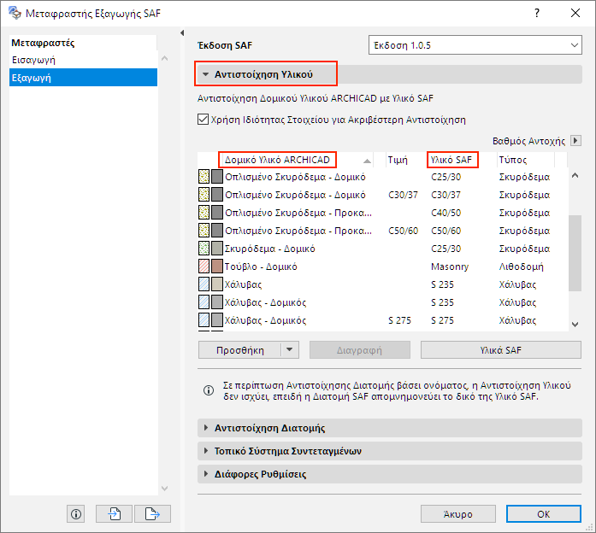Expand the Αντιστοίχηση Διατομής section

pos(205,428)
